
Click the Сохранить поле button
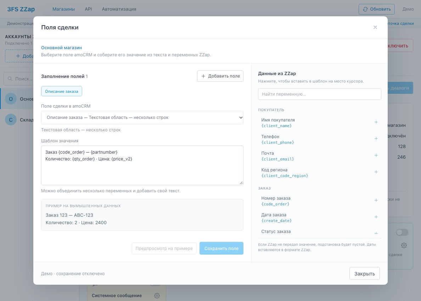[x=221, y=249]
